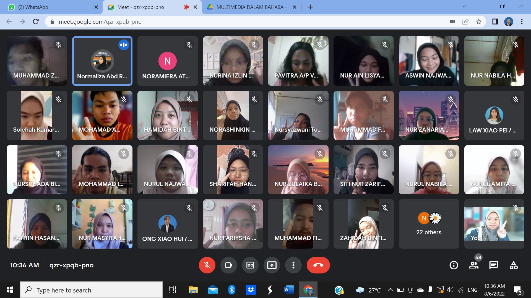Reload the Meet page
Image resolution: width=531 pixels, height=298 pixels.
(36, 22)
